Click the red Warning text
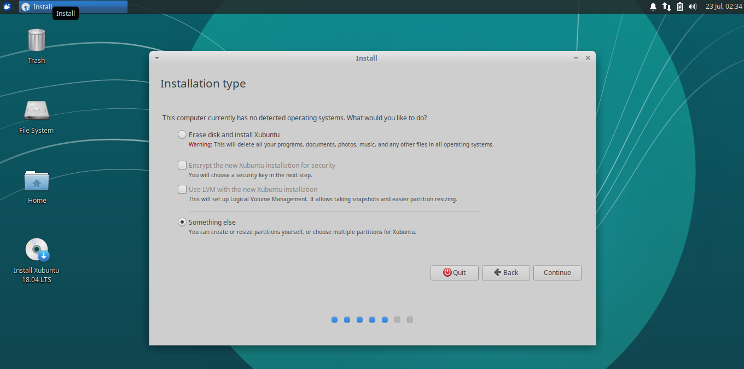The width and height of the screenshot is (744, 369). [x=200, y=145]
